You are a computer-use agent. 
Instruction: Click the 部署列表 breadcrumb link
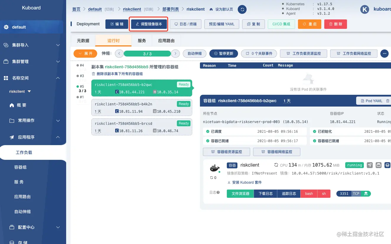click(x=171, y=9)
